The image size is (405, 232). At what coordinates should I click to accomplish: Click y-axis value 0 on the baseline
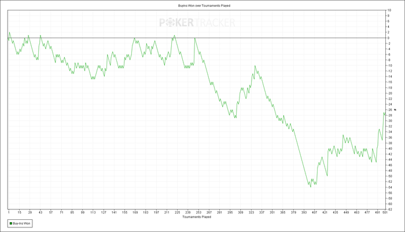coord(388,38)
